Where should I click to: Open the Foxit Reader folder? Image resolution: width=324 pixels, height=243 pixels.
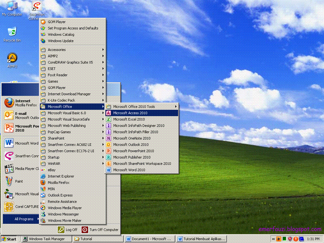(x=72, y=75)
